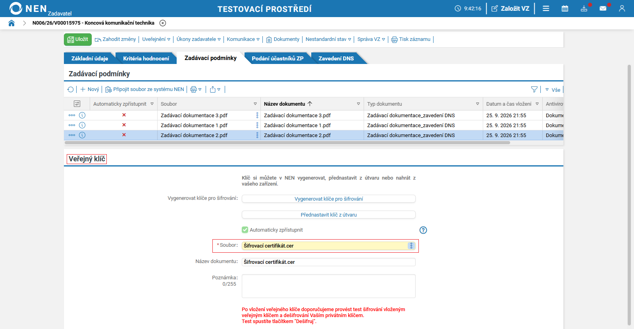Open info for Zadávací dokumentace 2.pdf row
This screenshot has height=329, width=634.
click(x=82, y=135)
